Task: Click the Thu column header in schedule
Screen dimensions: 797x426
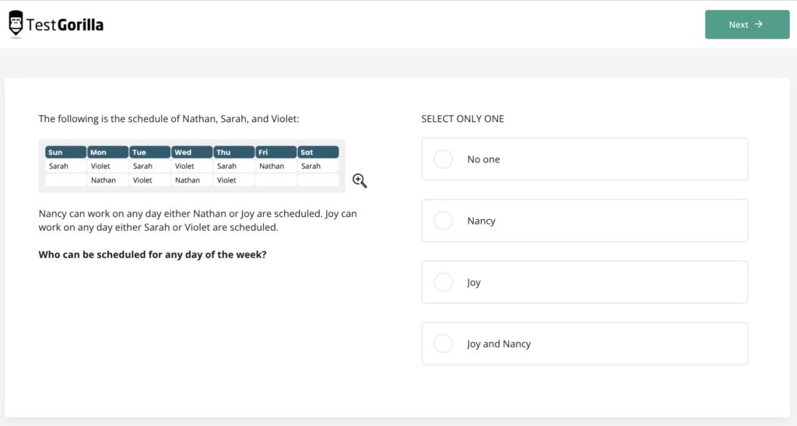Action: [234, 152]
